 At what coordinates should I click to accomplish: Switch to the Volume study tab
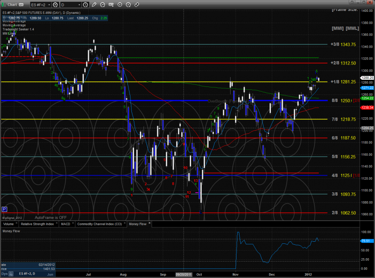9,224
